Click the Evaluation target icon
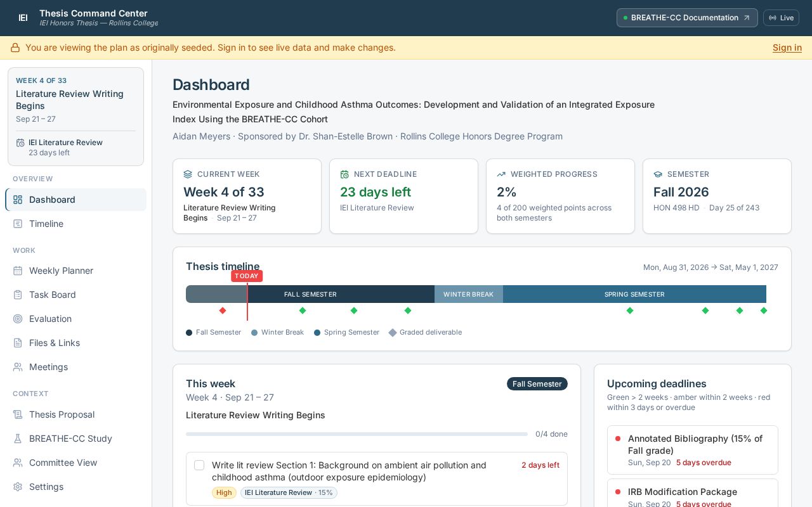 pos(18,319)
